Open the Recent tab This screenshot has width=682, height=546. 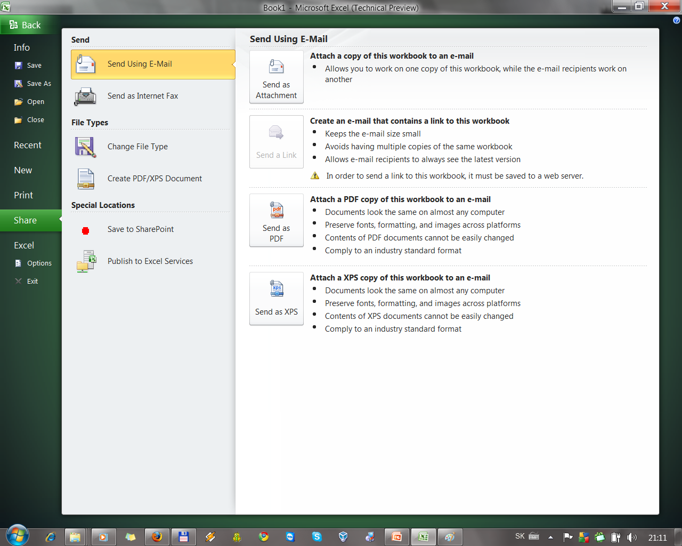pos(28,145)
